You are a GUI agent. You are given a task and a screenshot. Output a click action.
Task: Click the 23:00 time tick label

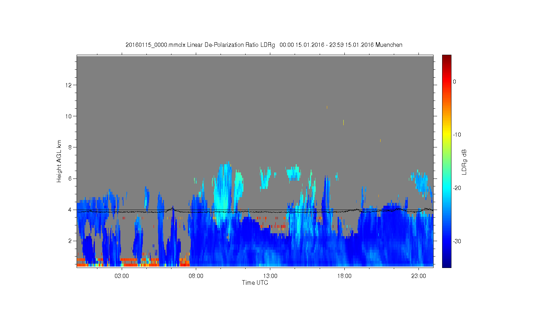point(419,276)
